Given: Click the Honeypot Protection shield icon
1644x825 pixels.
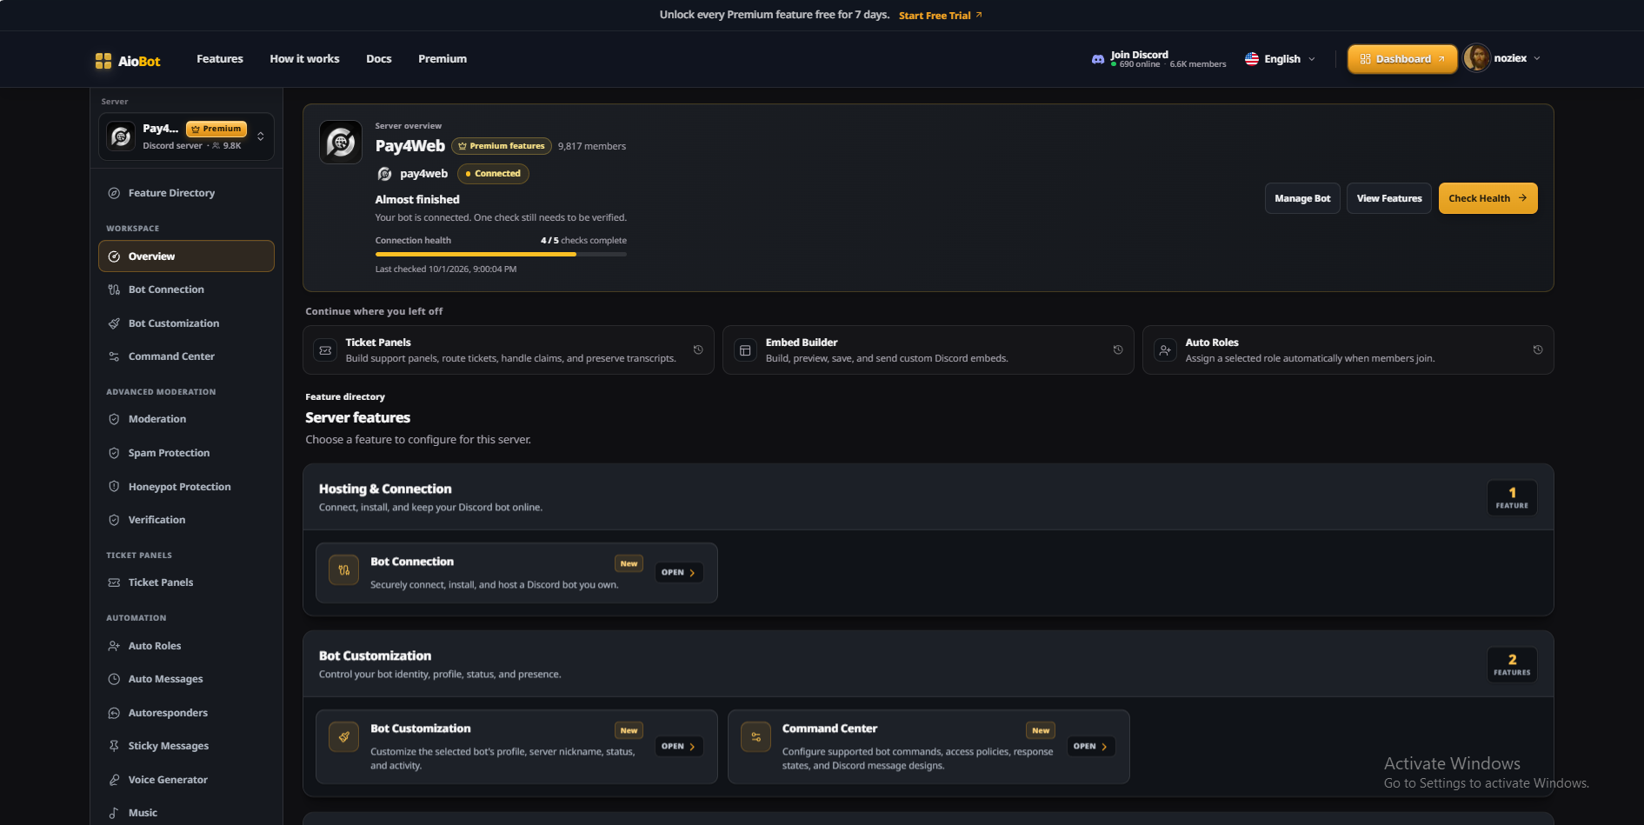Looking at the screenshot, I should [x=114, y=487].
